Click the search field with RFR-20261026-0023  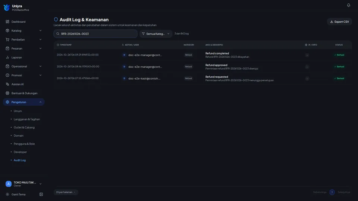[x=95, y=34]
